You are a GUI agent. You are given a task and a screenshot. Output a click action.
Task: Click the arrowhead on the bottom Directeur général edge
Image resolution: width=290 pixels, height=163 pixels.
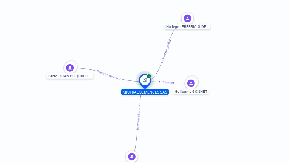(x=140, y=106)
